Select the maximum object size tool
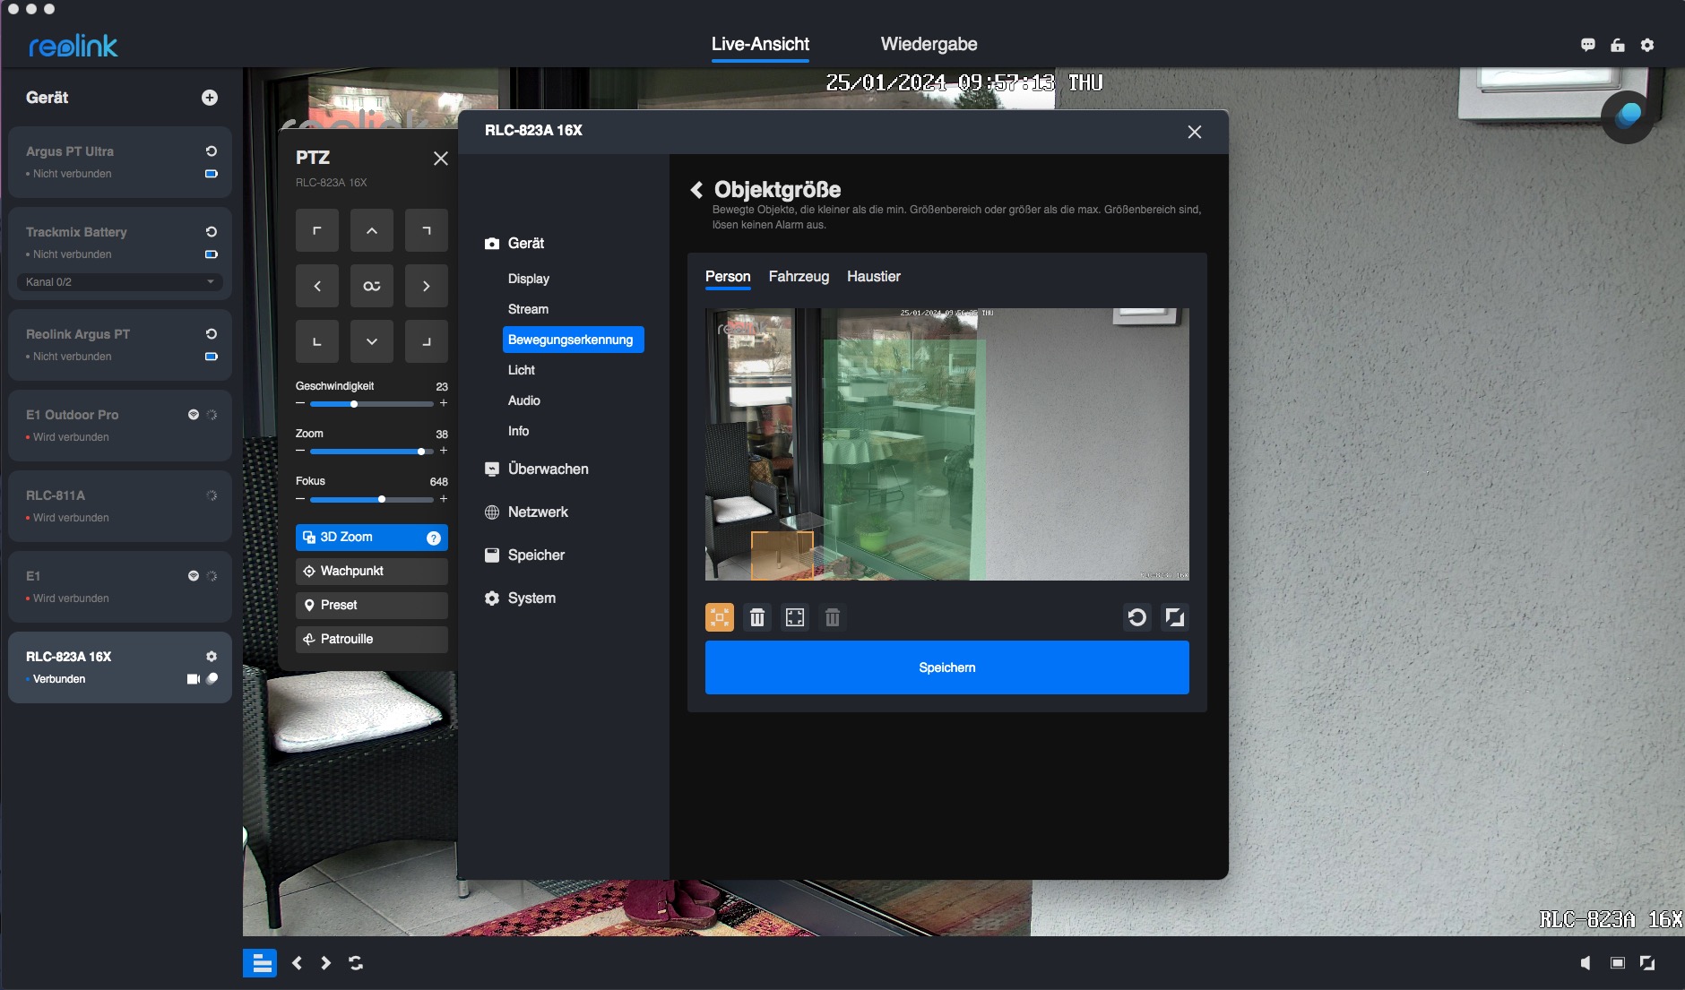Image resolution: width=1685 pixels, height=990 pixels. coord(795,617)
